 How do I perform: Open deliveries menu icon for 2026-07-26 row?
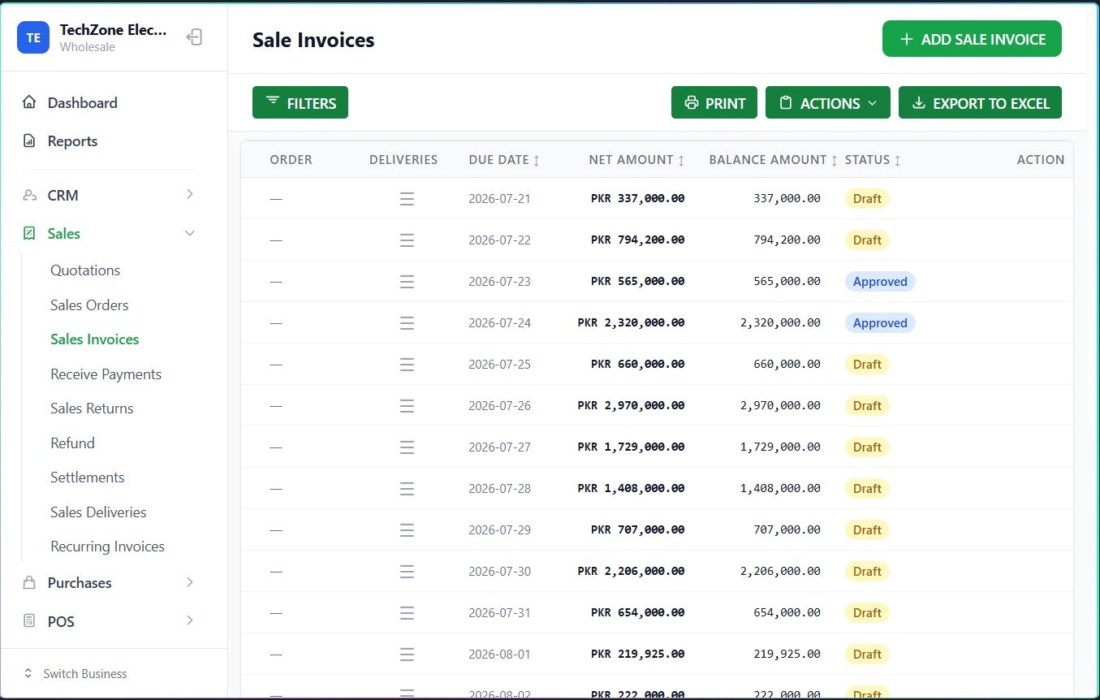click(407, 406)
